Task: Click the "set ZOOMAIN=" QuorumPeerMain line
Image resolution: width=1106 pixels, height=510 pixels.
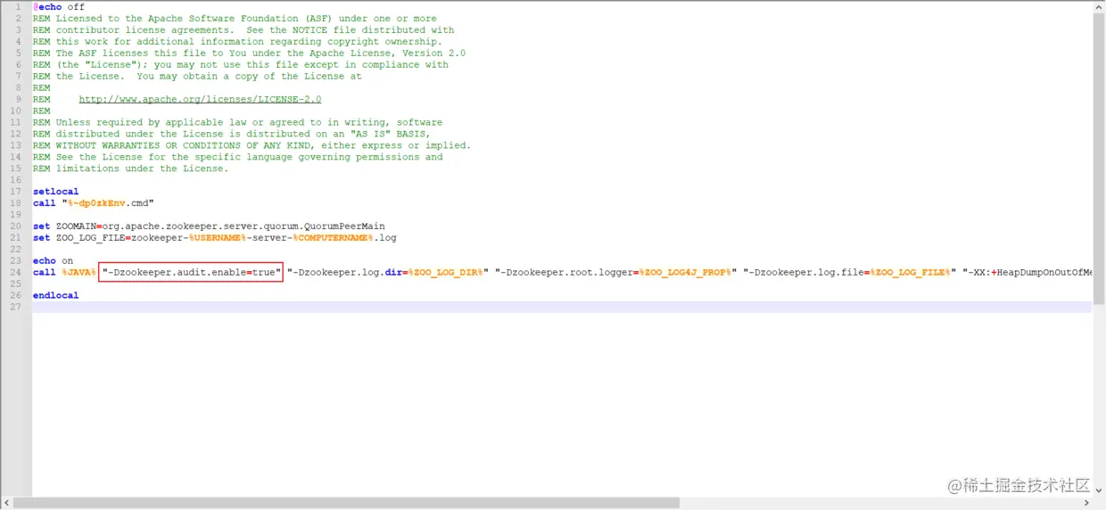Action: [x=209, y=226]
